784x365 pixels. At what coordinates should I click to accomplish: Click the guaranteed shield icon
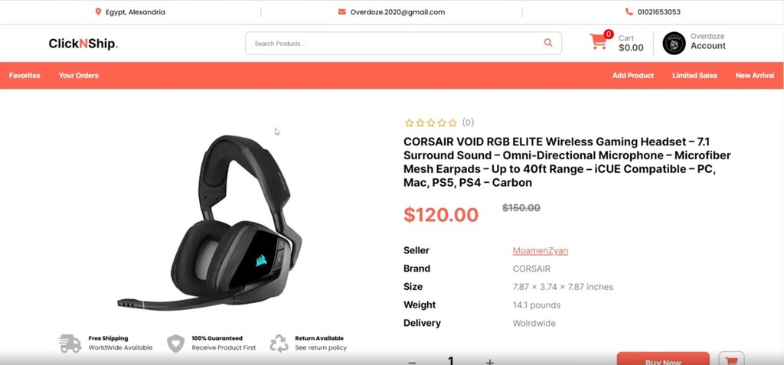click(x=175, y=344)
